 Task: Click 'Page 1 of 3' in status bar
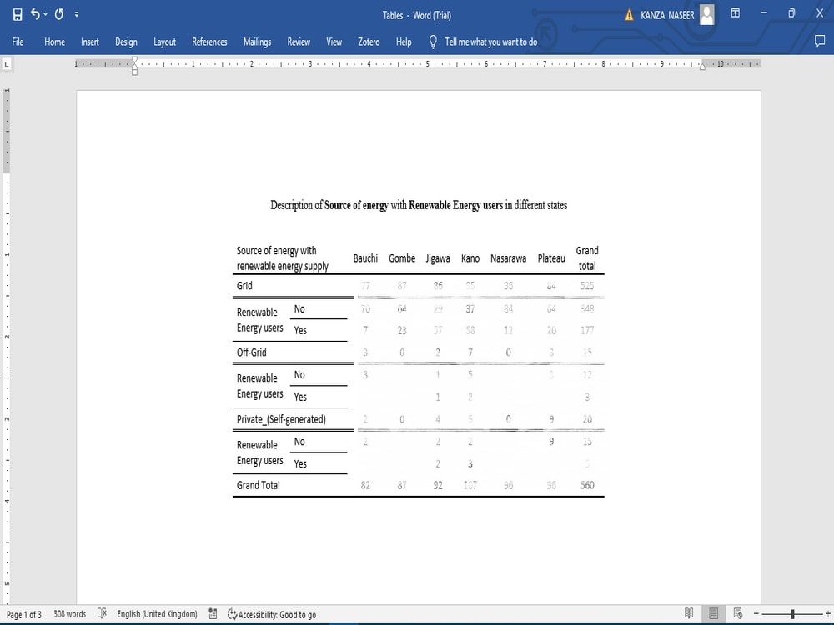tap(24, 614)
